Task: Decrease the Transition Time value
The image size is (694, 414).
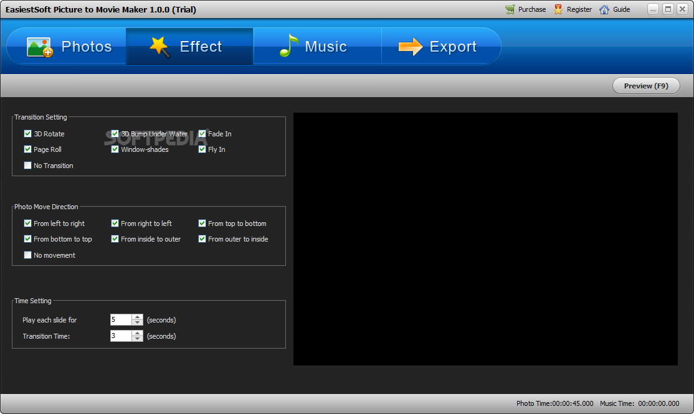Action: click(137, 339)
